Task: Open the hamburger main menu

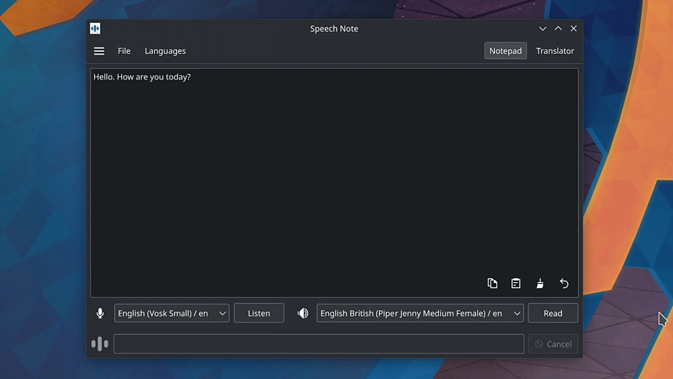Action: pyautogui.click(x=99, y=51)
